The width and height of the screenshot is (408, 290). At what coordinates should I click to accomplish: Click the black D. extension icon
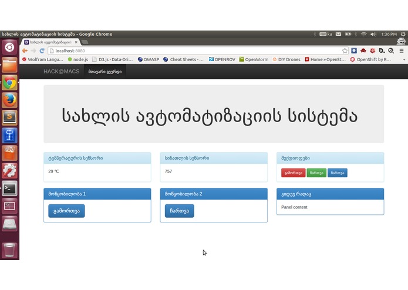[382, 50]
